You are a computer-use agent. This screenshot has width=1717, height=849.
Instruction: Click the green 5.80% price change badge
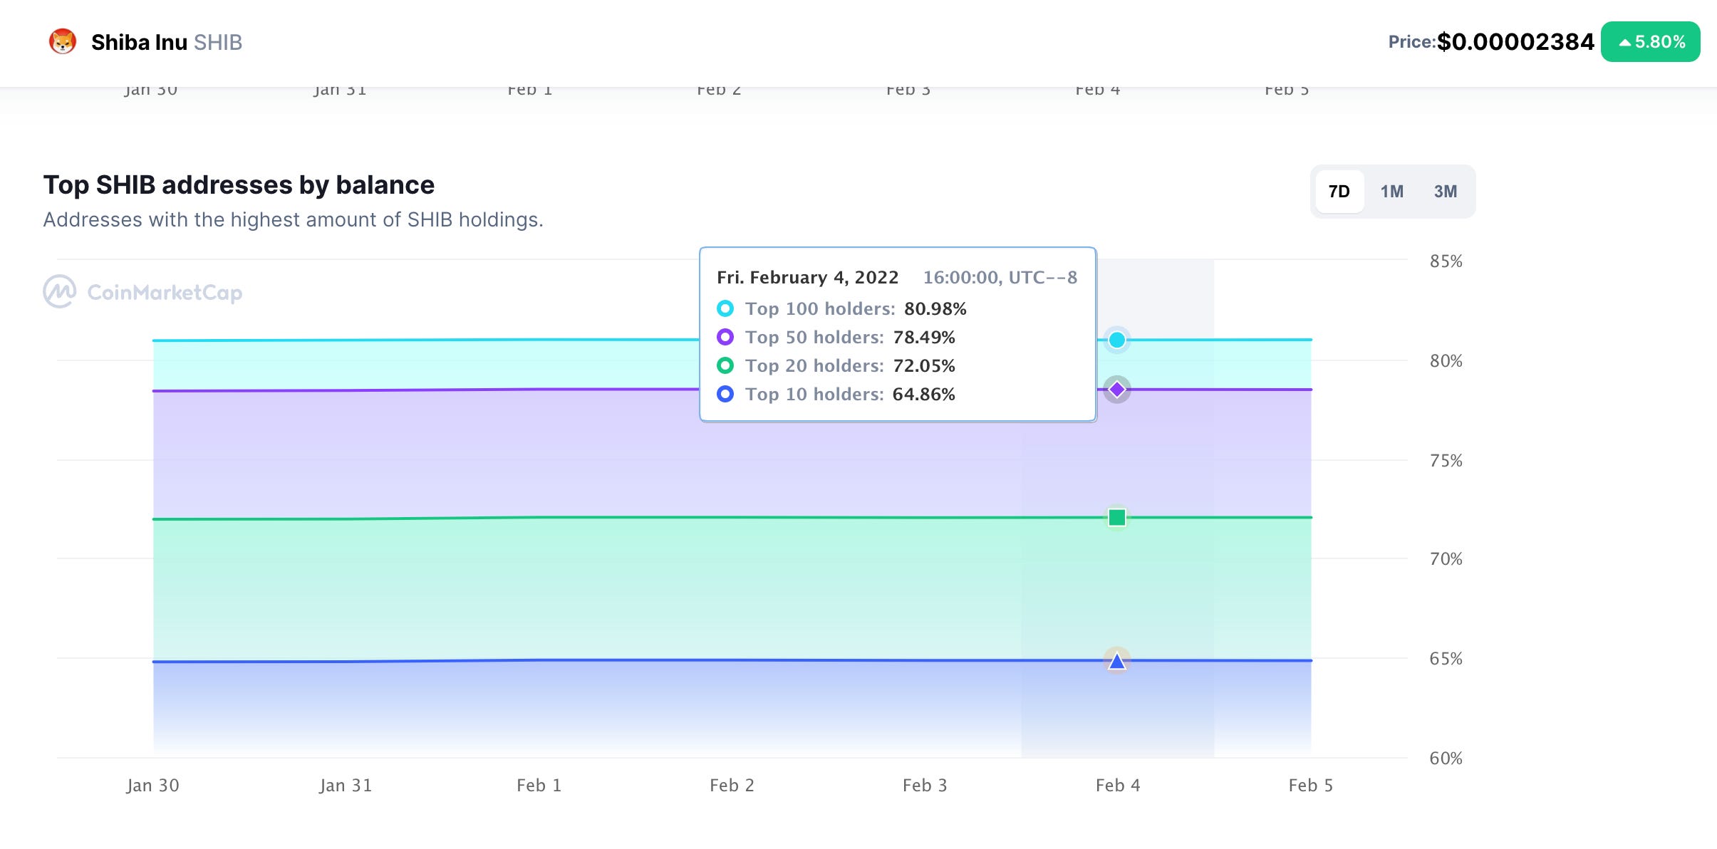1650,42
